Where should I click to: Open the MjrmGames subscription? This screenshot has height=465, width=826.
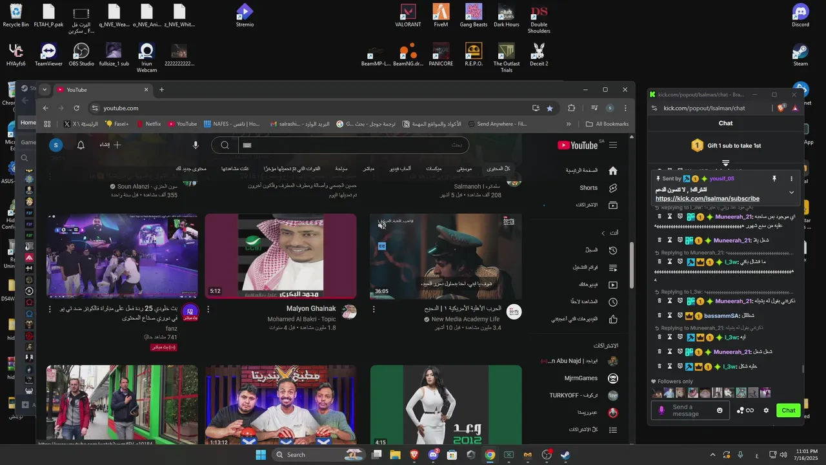pyautogui.click(x=583, y=378)
